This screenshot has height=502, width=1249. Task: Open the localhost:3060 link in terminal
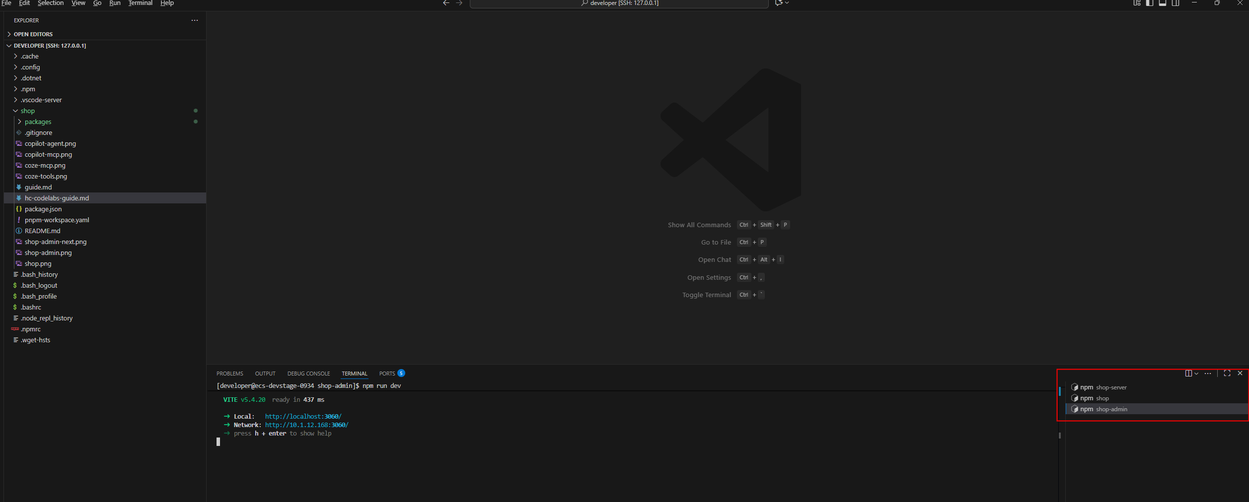[303, 417]
